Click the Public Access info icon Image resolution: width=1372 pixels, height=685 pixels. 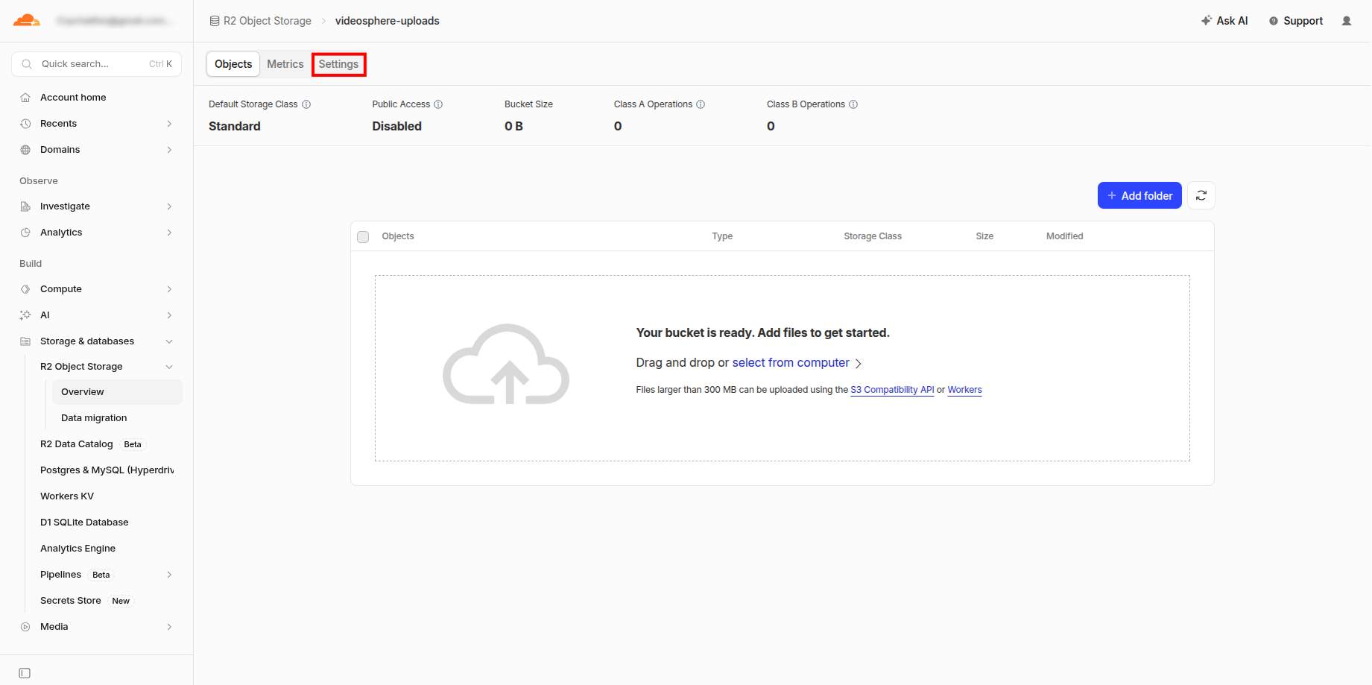(x=438, y=104)
